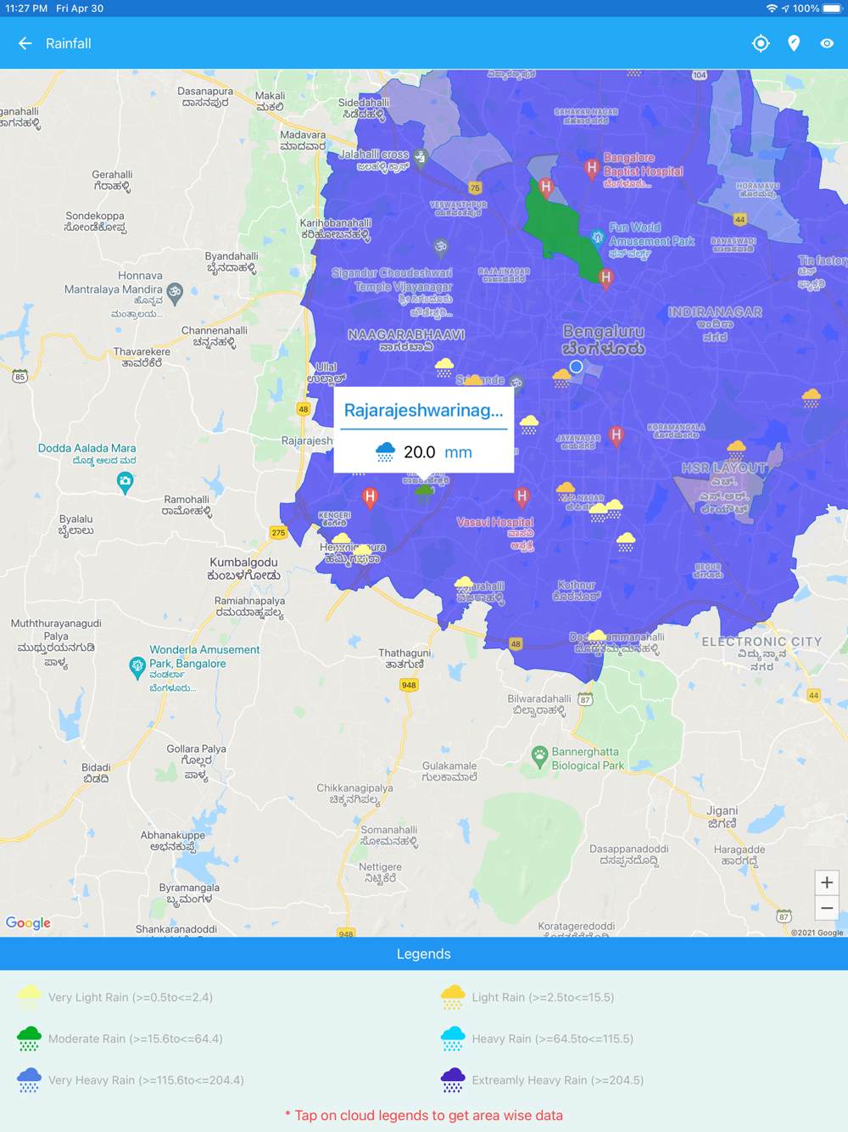Tap the hospital marker near Kengeri

pos(370,498)
